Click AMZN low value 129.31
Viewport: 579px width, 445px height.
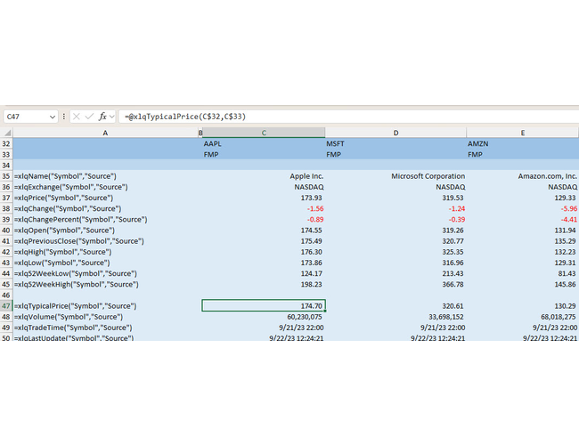(523, 263)
